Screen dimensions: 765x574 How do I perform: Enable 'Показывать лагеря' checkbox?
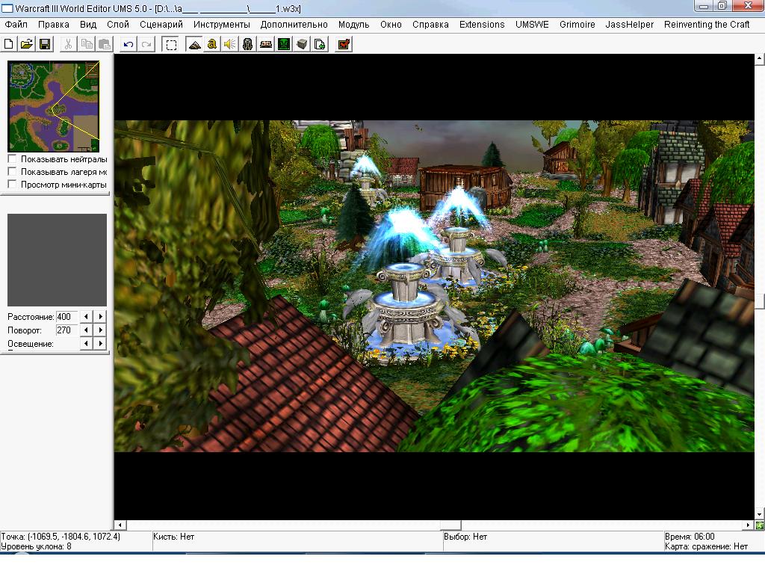(x=12, y=171)
